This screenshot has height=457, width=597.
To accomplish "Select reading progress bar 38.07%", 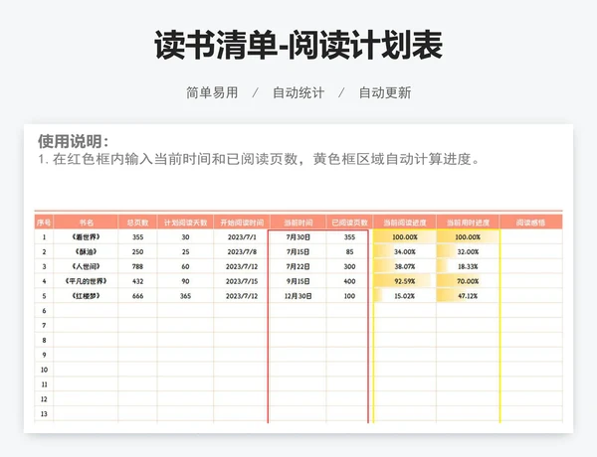I will (405, 266).
